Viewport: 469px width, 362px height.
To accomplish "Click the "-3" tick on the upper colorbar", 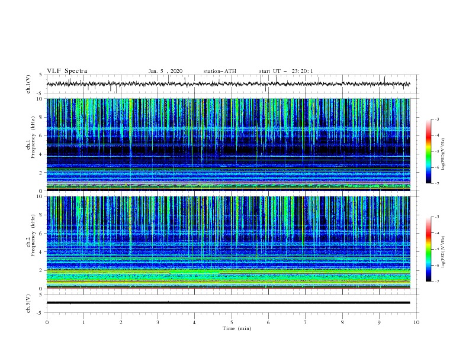I will (x=436, y=119).
